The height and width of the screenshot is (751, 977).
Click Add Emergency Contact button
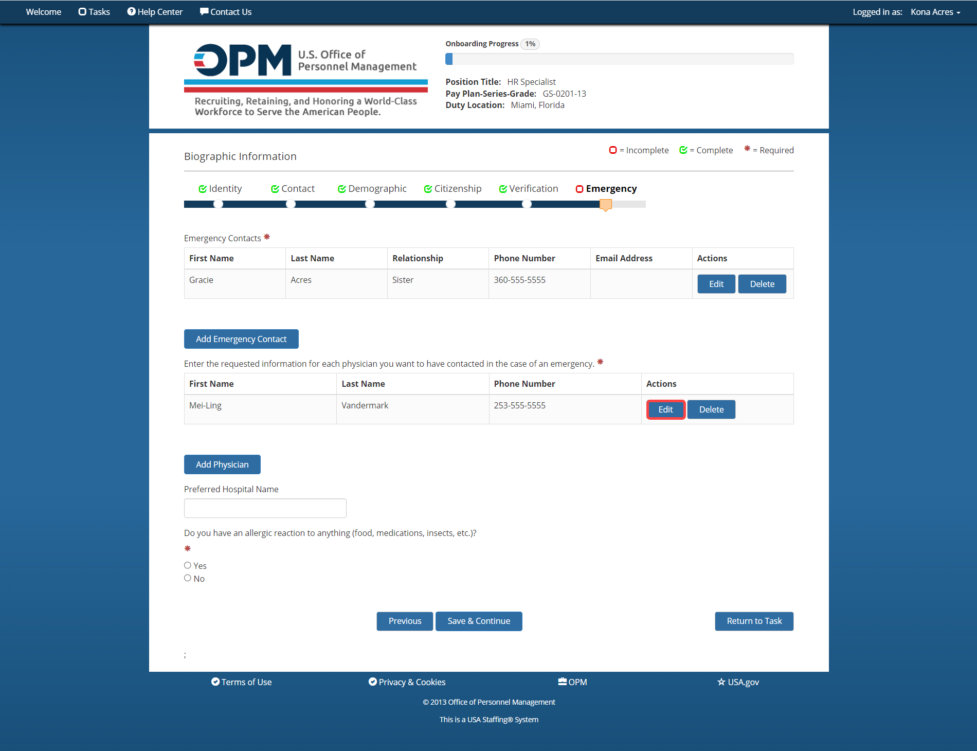[241, 339]
